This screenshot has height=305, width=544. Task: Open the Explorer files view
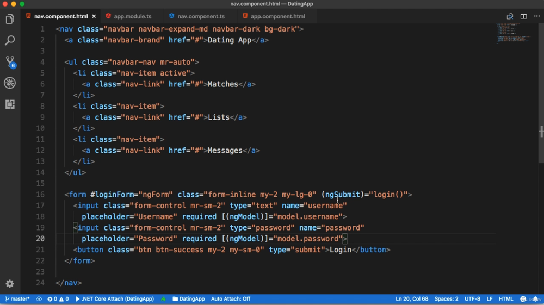10,19
